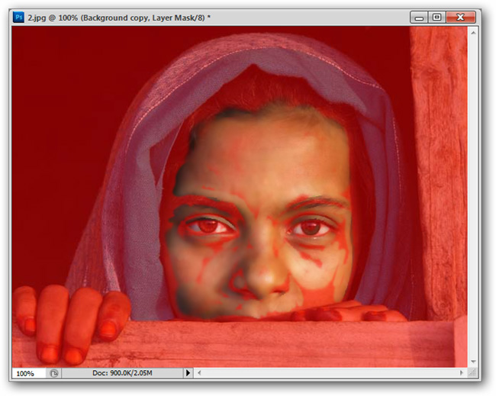Click the Photoshop icon in the title bar
This screenshot has height=396, width=496.
18,17
